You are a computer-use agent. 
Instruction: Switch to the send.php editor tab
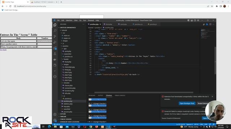click(123, 24)
